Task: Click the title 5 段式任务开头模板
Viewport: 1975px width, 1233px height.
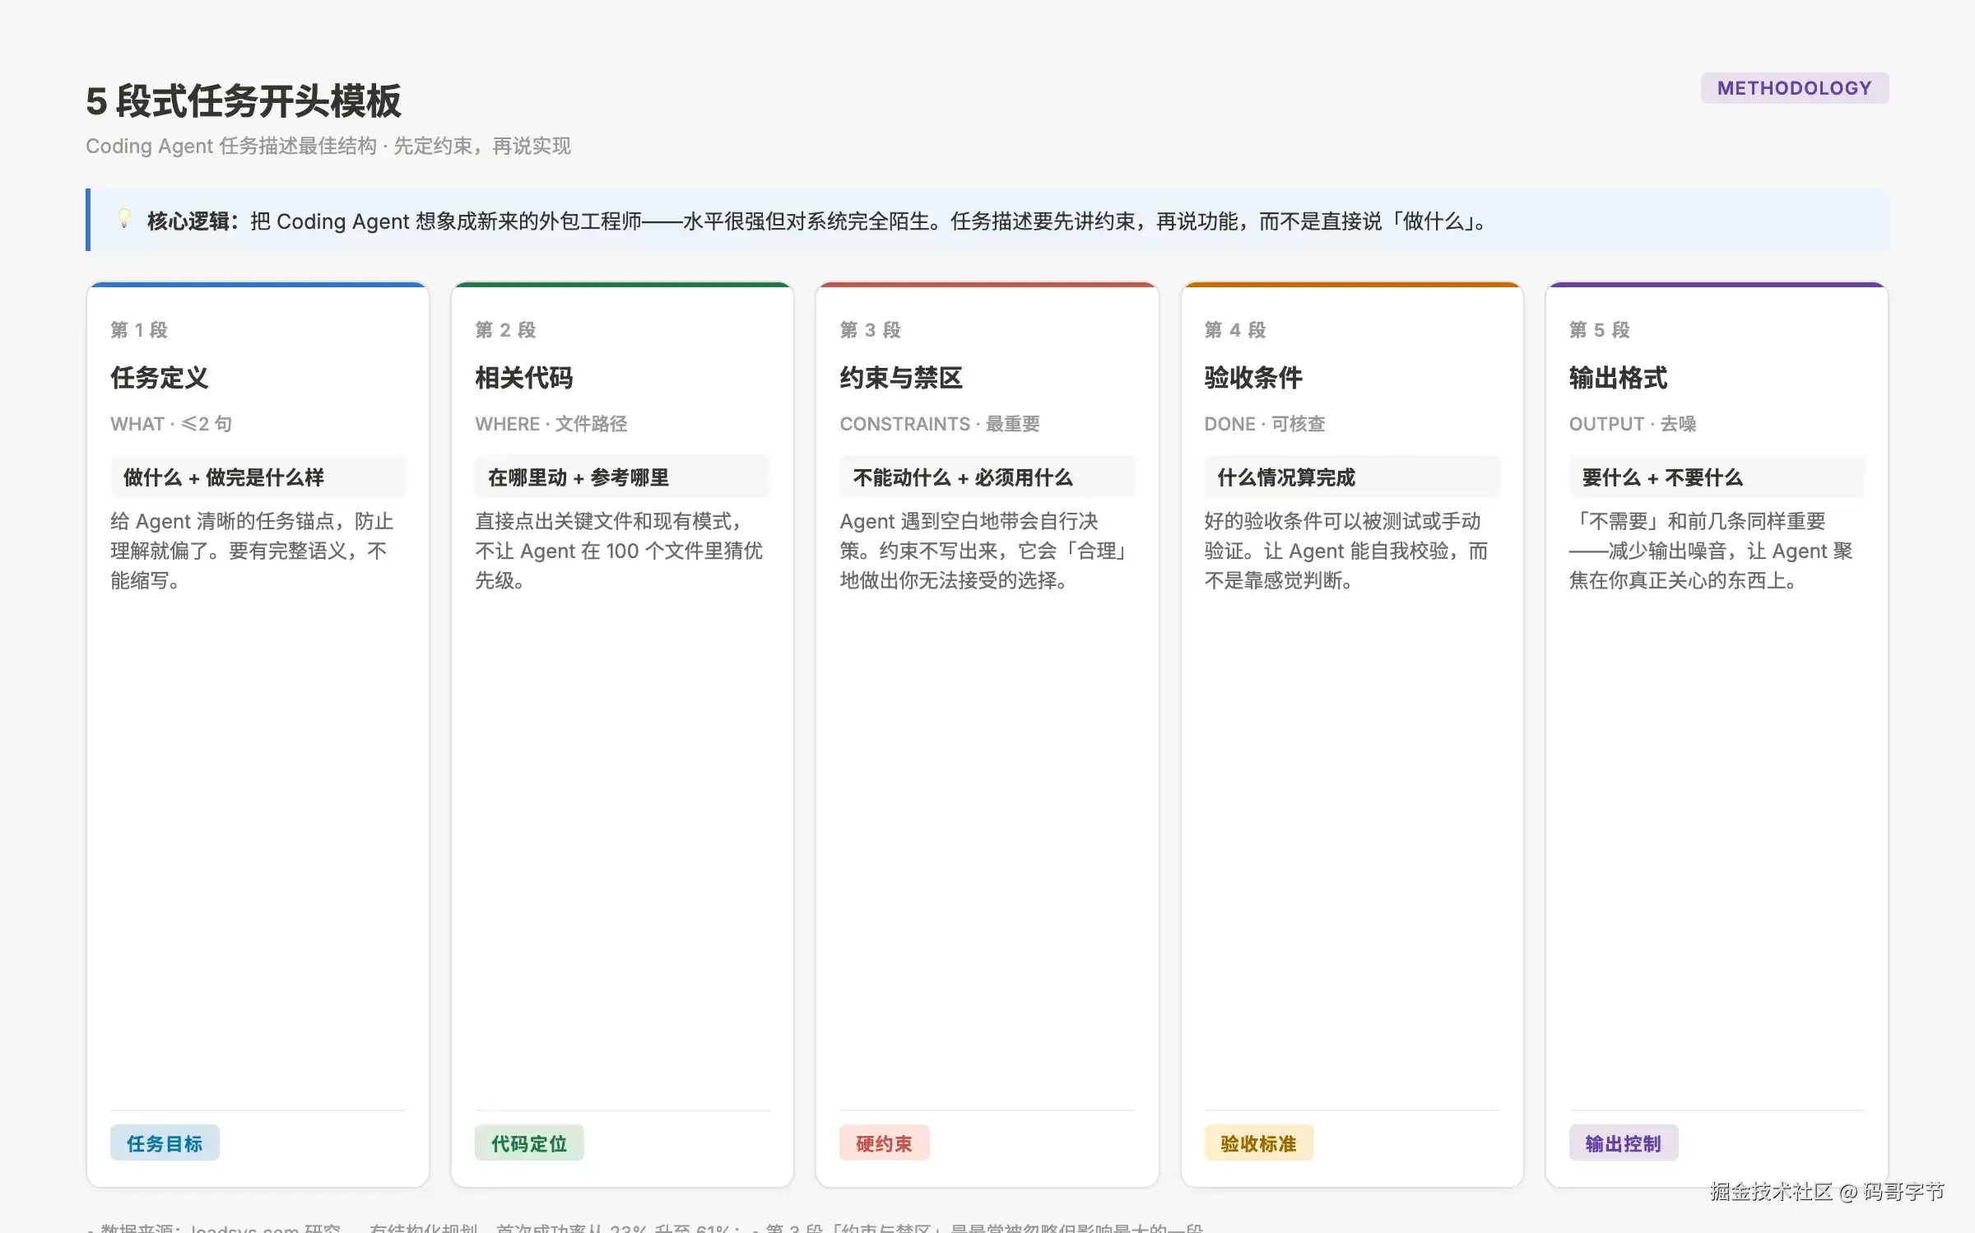Action: pos(244,101)
